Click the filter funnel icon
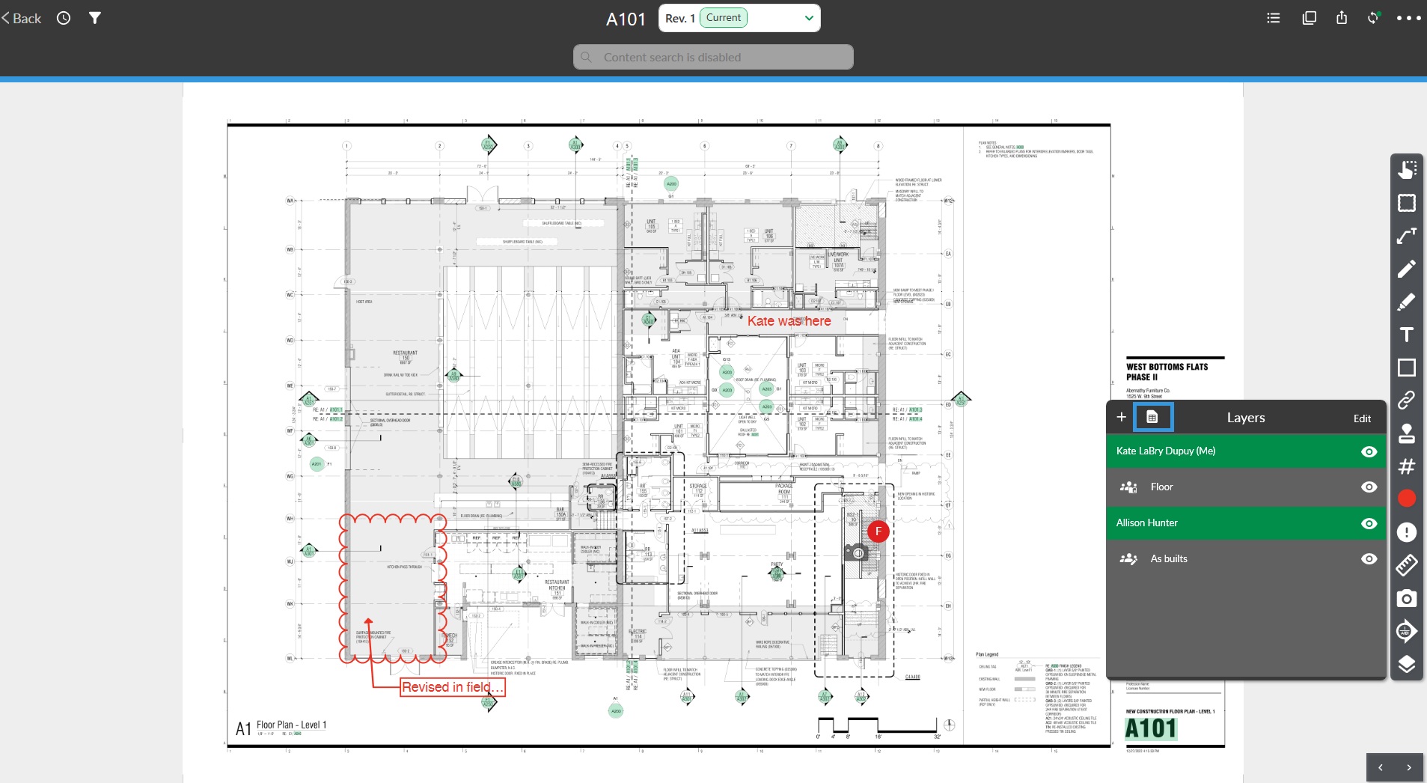 95,18
